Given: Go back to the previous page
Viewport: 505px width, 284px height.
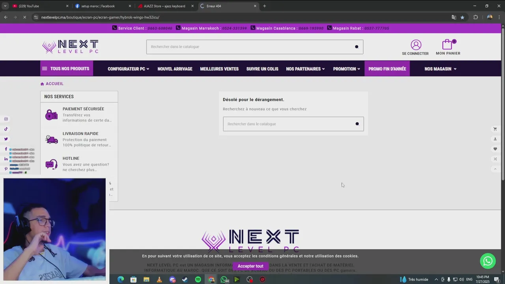Looking at the screenshot, I should click(6, 17).
